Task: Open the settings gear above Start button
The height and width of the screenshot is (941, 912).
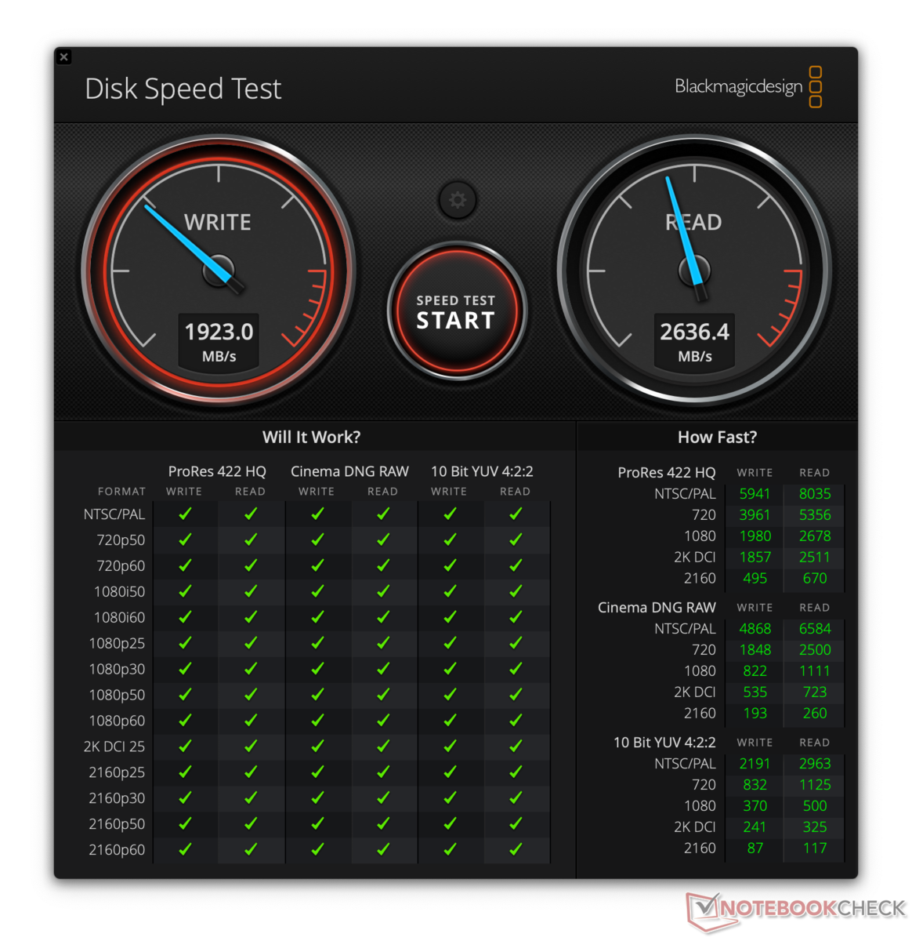Action: coord(458,200)
